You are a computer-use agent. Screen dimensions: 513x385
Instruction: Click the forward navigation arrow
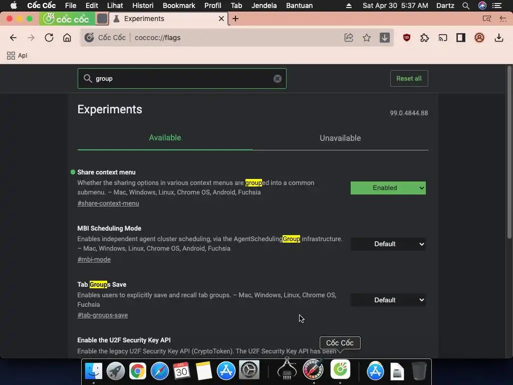point(31,38)
